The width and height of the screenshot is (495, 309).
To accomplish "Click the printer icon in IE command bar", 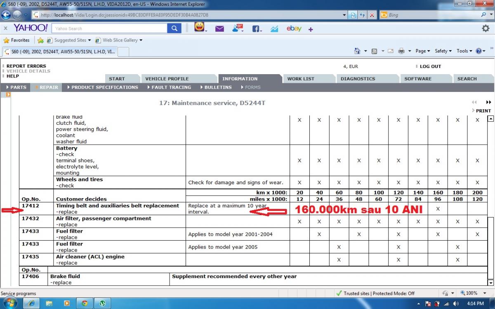I will (401, 51).
